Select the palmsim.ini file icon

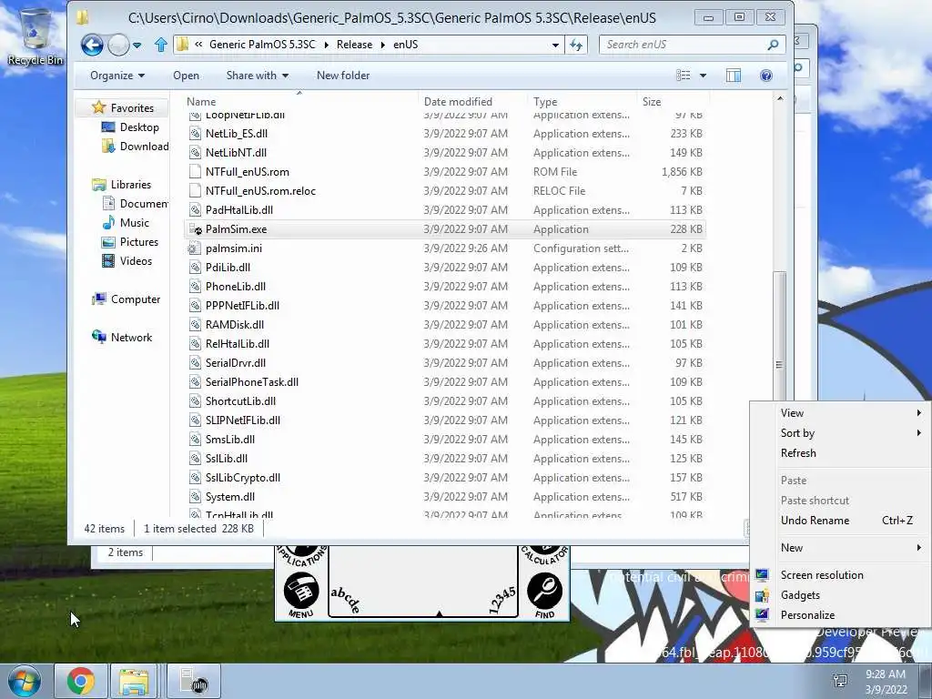tap(195, 248)
